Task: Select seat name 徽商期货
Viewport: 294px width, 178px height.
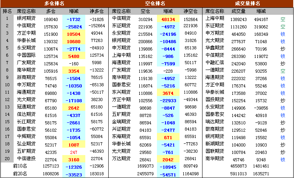Action: point(215,129)
